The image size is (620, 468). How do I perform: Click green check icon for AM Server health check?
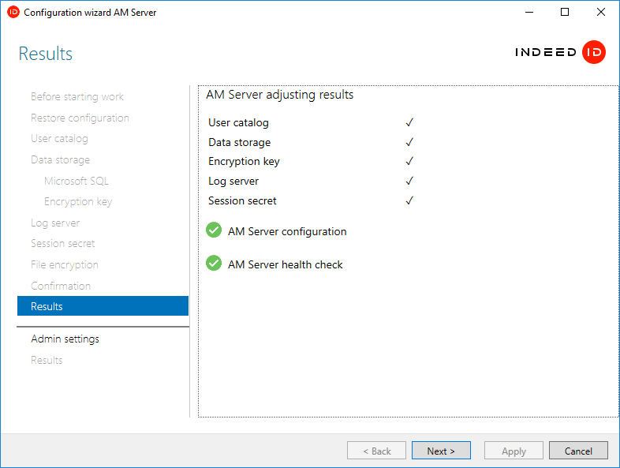tap(213, 264)
